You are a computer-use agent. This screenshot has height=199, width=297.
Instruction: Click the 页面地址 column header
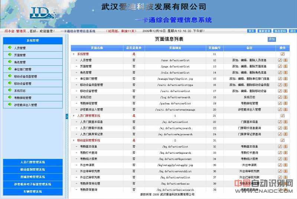tap(175, 48)
